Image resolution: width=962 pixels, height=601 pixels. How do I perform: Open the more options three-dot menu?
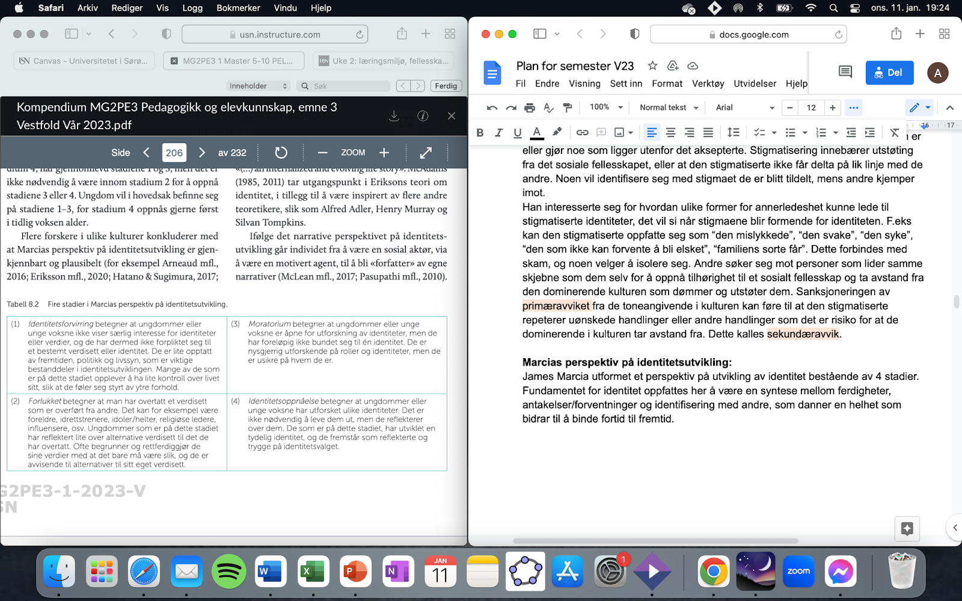[854, 108]
